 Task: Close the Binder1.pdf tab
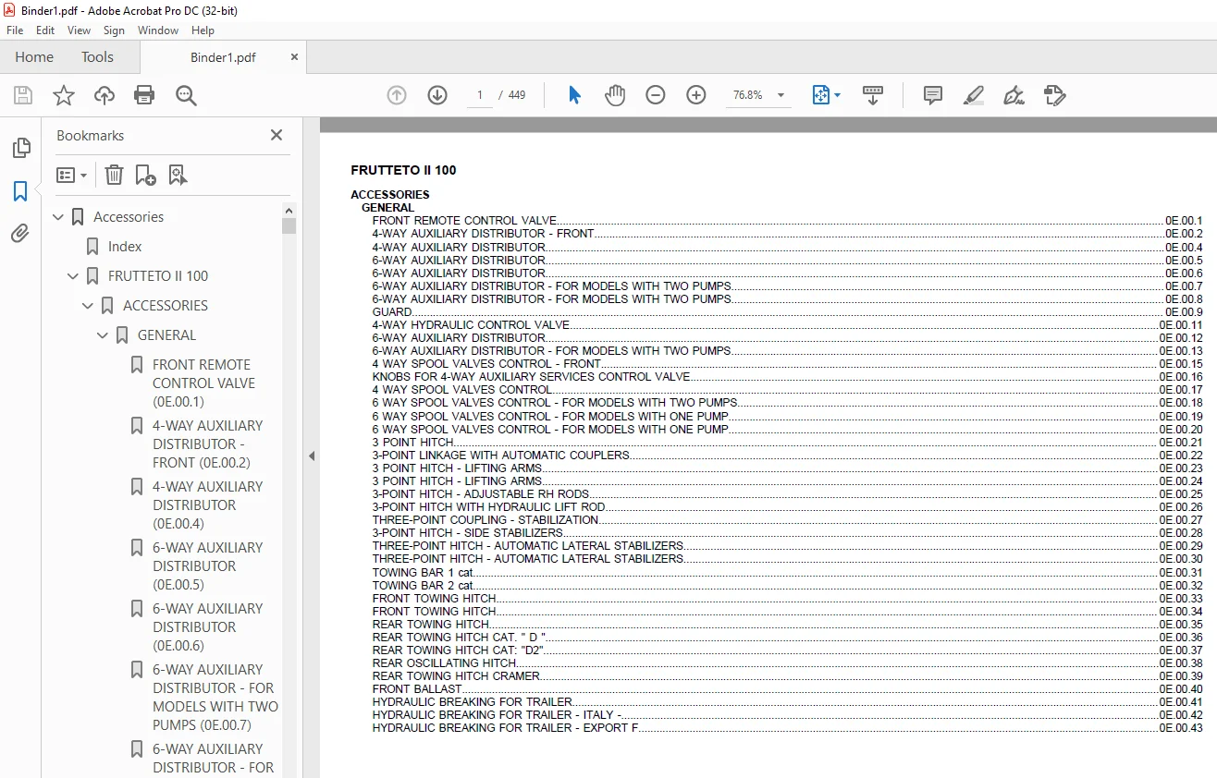(x=295, y=57)
